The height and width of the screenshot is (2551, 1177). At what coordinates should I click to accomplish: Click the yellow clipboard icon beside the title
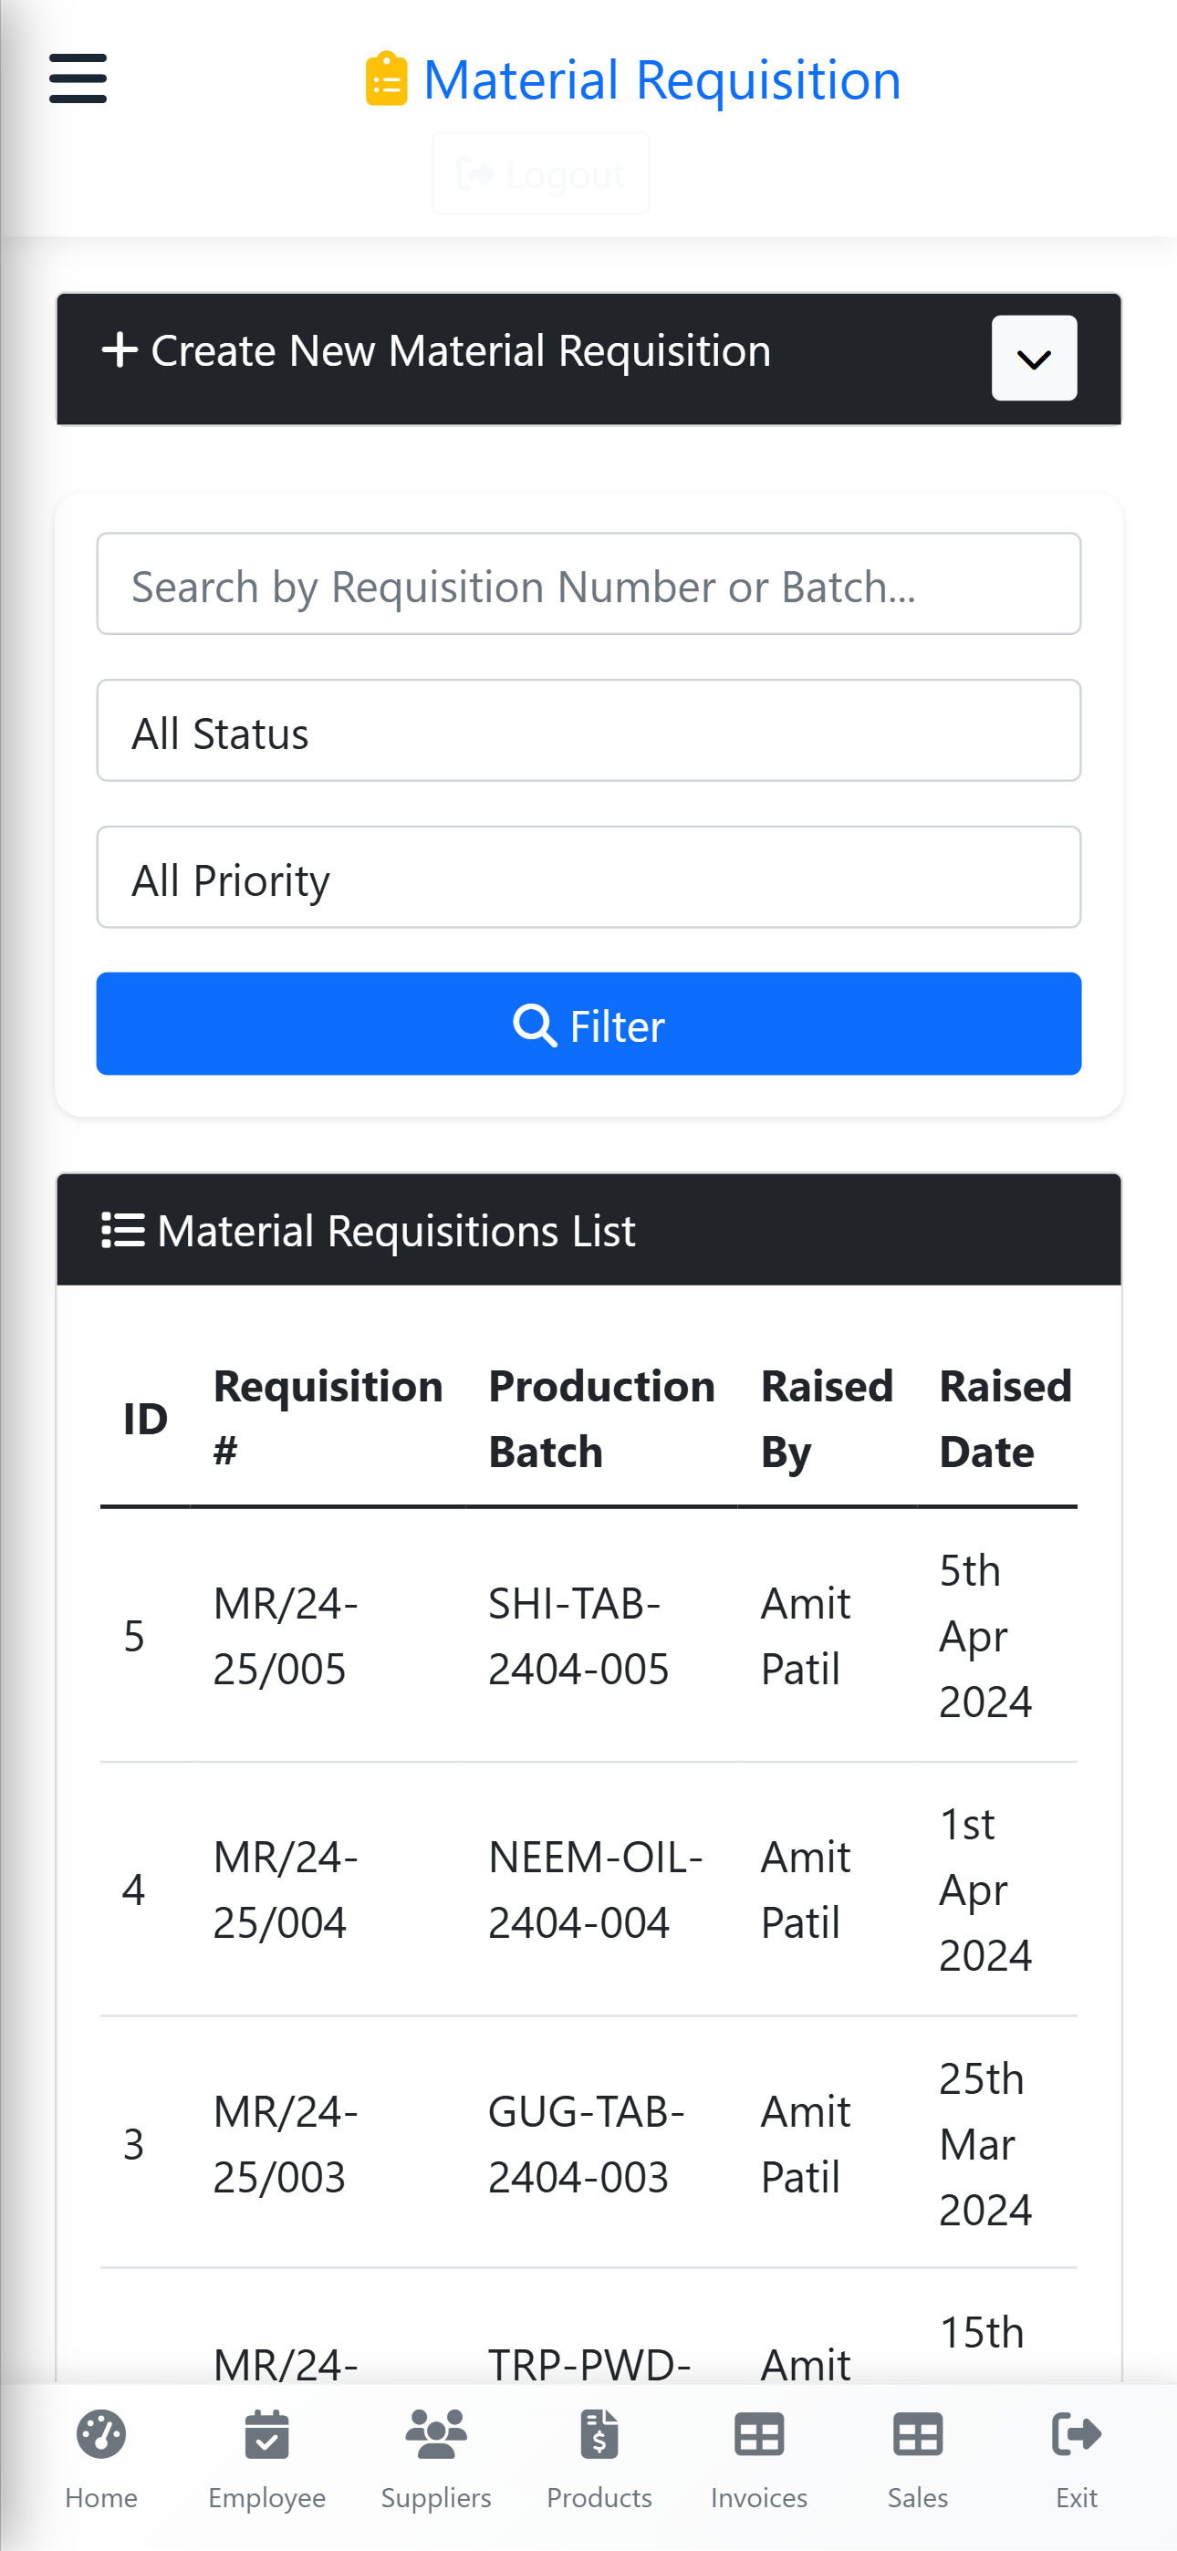[386, 79]
